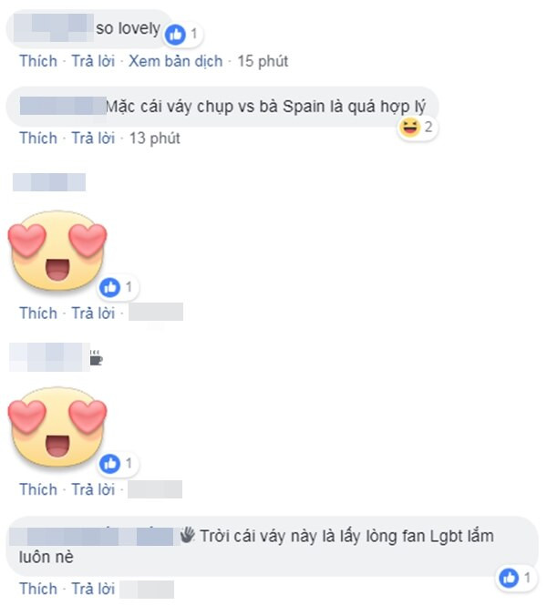Click like count badge under second heart-eyes sticker
Image resolution: width=547 pixels, height=606 pixels.
(x=118, y=464)
